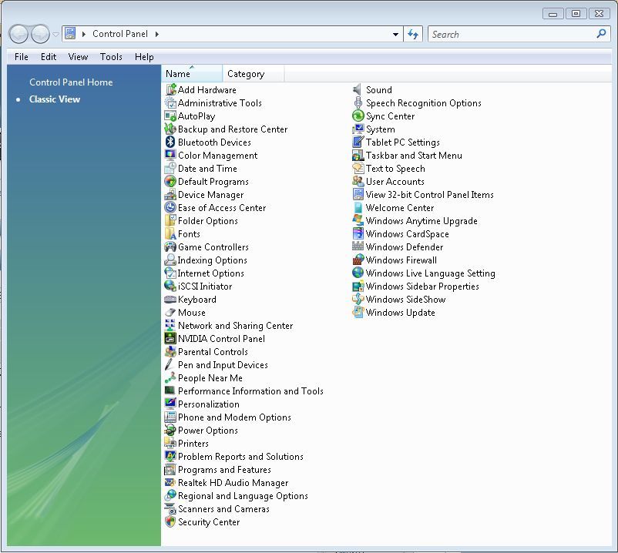Open the Administrative Tools icon
This screenshot has width=618, height=553.
(170, 102)
